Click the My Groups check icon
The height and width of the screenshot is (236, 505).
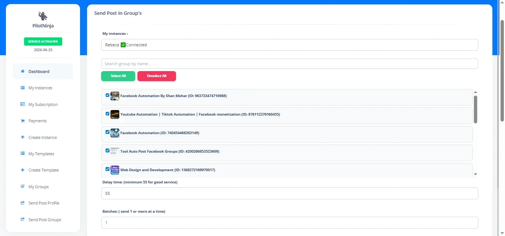coord(23,186)
